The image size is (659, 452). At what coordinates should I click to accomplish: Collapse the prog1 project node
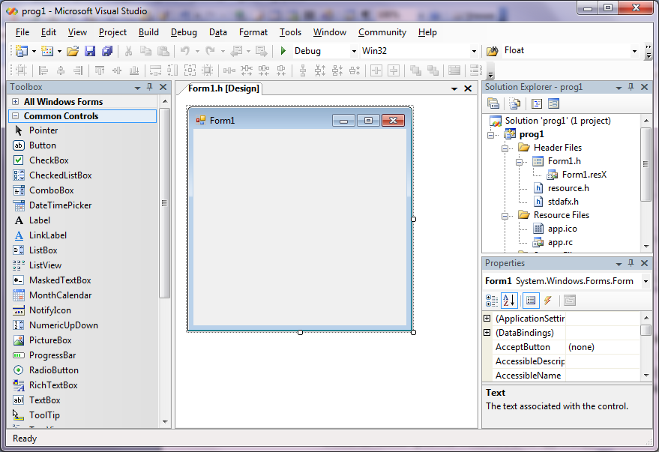490,135
